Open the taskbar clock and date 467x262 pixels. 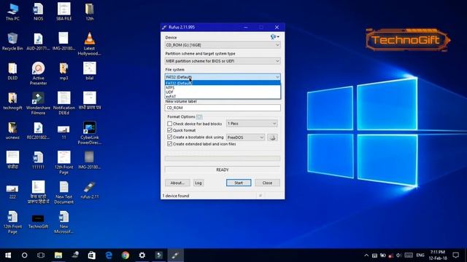click(x=438, y=255)
